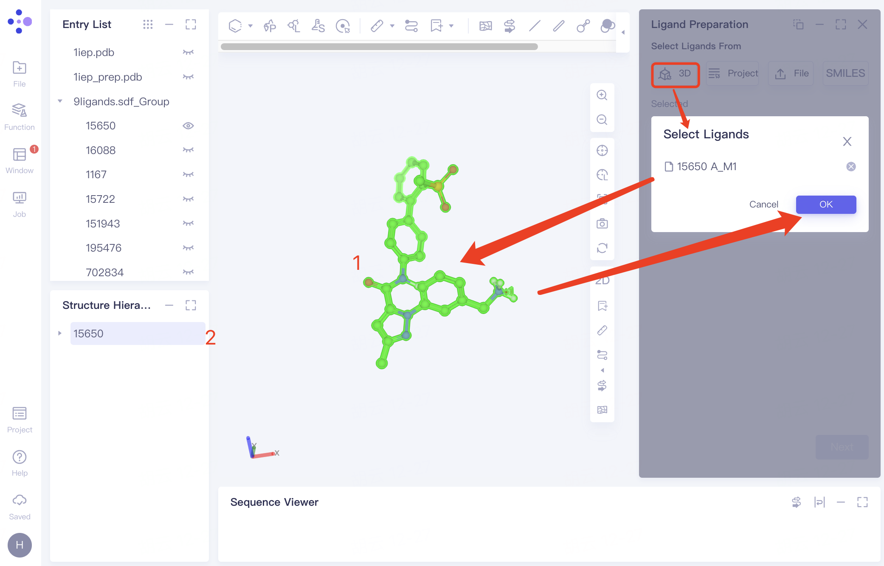Reset the view with the refresh icon

(x=602, y=248)
